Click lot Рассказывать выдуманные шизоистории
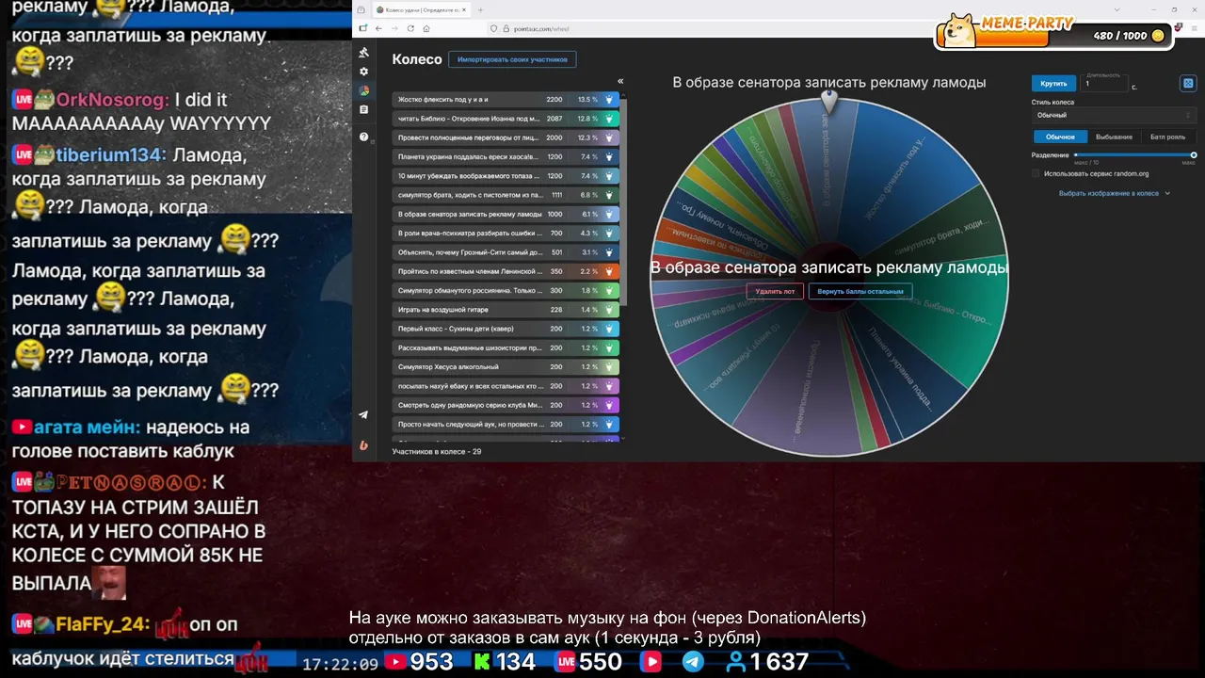The image size is (1205, 678). tap(469, 347)
